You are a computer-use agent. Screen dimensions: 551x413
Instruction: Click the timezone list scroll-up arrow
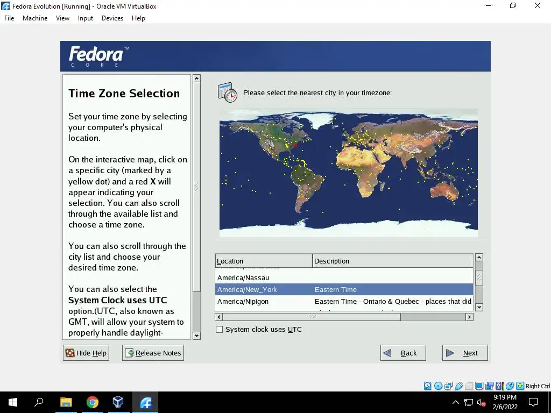(x=479, y=258)
